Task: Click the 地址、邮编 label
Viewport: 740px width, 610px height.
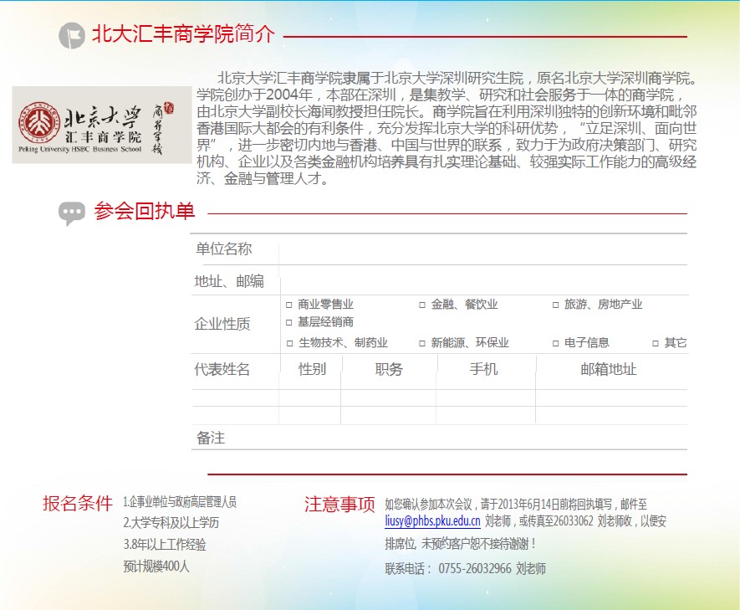Action: pos(229,281)
